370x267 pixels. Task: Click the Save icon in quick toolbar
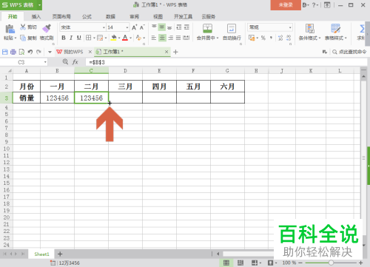(5, 52)
